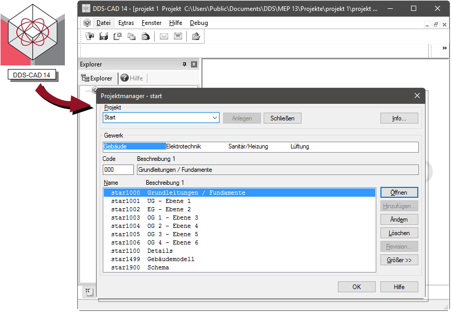Open the Extras menu

[x=126, y=23]
